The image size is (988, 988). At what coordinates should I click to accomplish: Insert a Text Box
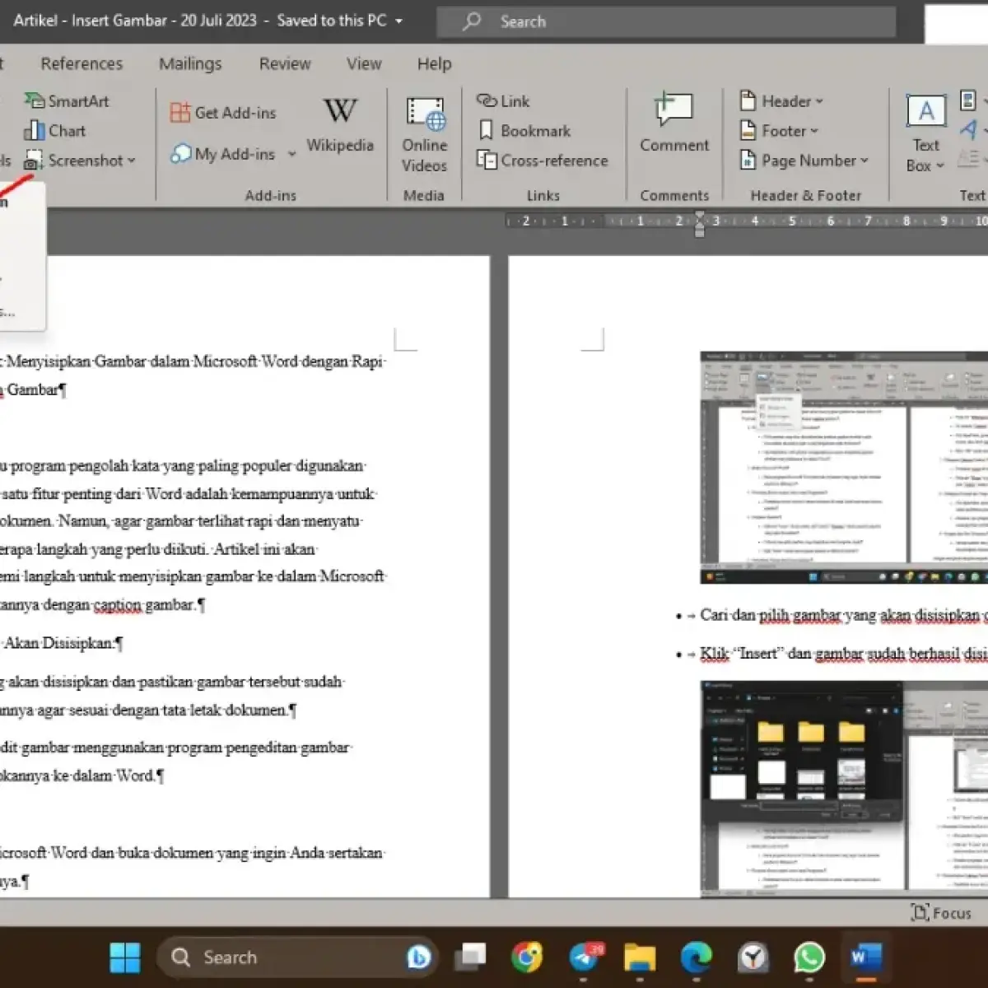click(x=925, y=134)
